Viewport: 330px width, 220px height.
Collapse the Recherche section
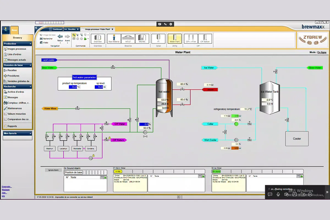tap(31, 87)
